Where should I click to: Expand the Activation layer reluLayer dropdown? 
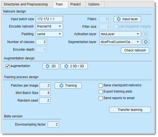(120, 34)
